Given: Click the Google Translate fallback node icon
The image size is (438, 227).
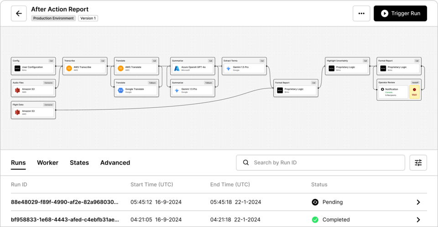Looking at the screenshot, I should [x=121, y=90].
